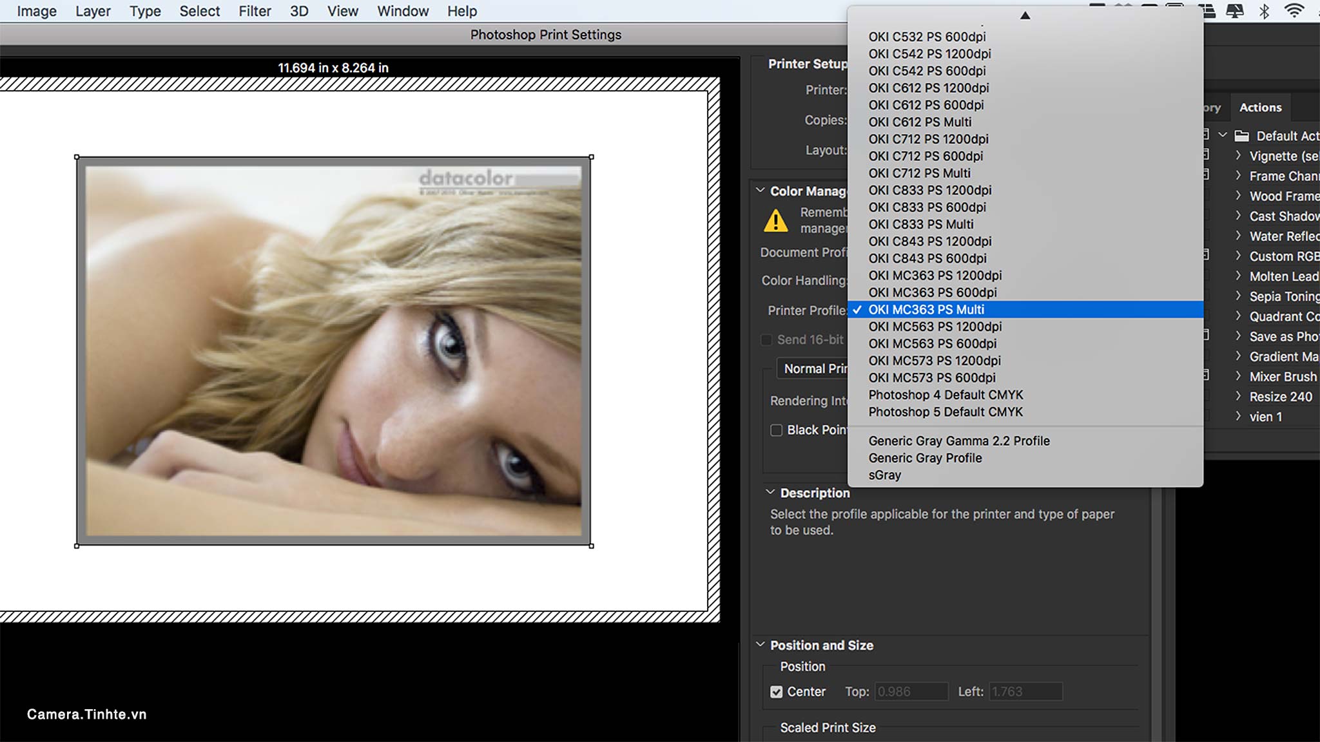This screenshot has height=742, width=1320.
Task: Collapse the Default Actions set
Action: point(1223,135)
